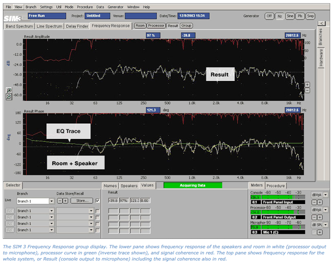333x265 pixels.
Task: Click the magnifier zoom icon left of graph
Action: (9, 90)
